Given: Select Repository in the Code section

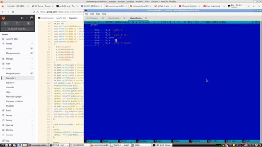Looking at the screenshot, I should tap(17, 78).
